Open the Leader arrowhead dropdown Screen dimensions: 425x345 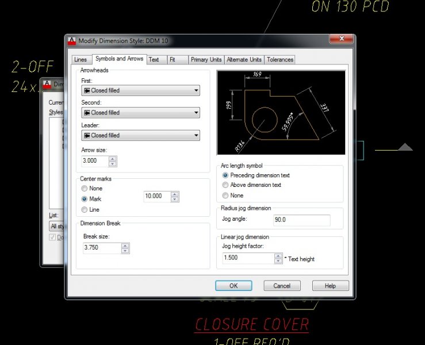click(x=140, y=136)
